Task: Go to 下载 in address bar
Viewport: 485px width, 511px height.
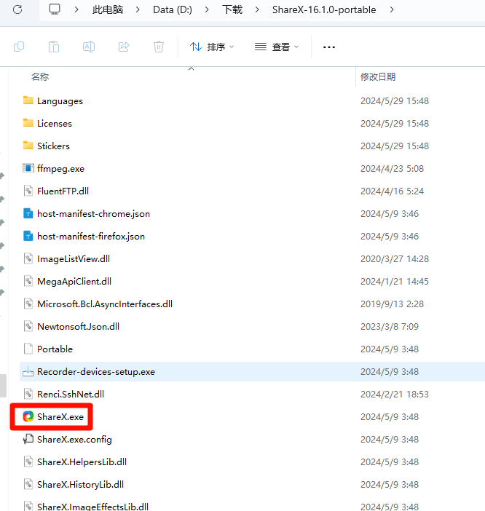Action: click(232, 9)
